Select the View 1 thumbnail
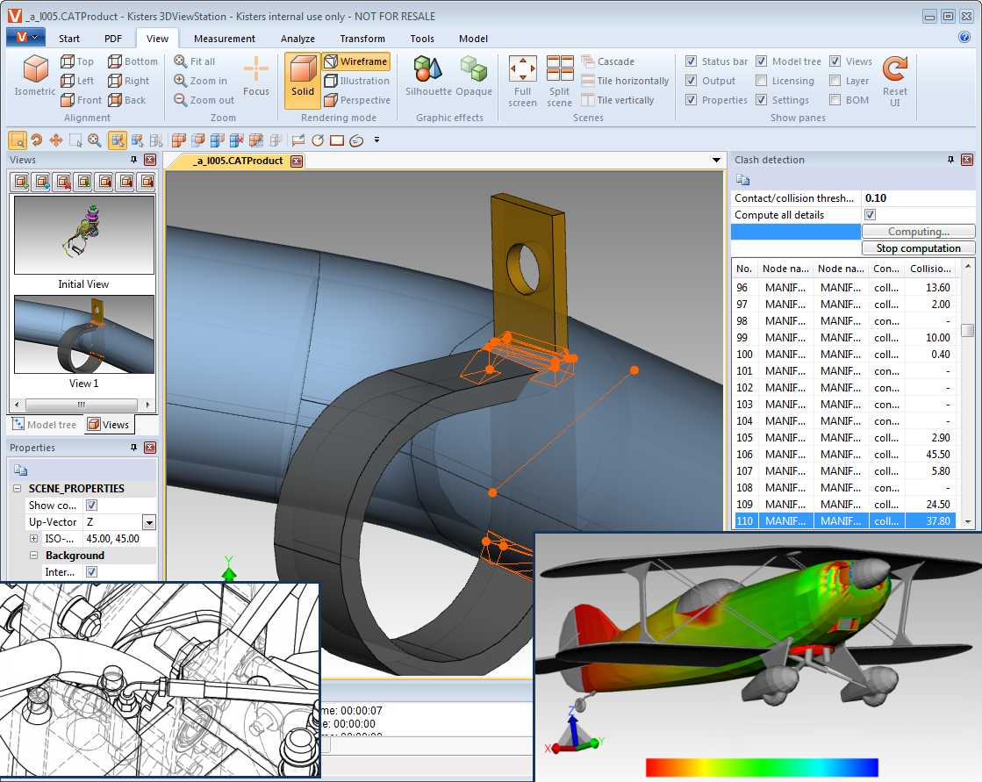 pyautogui.click(x=83, y=335)
